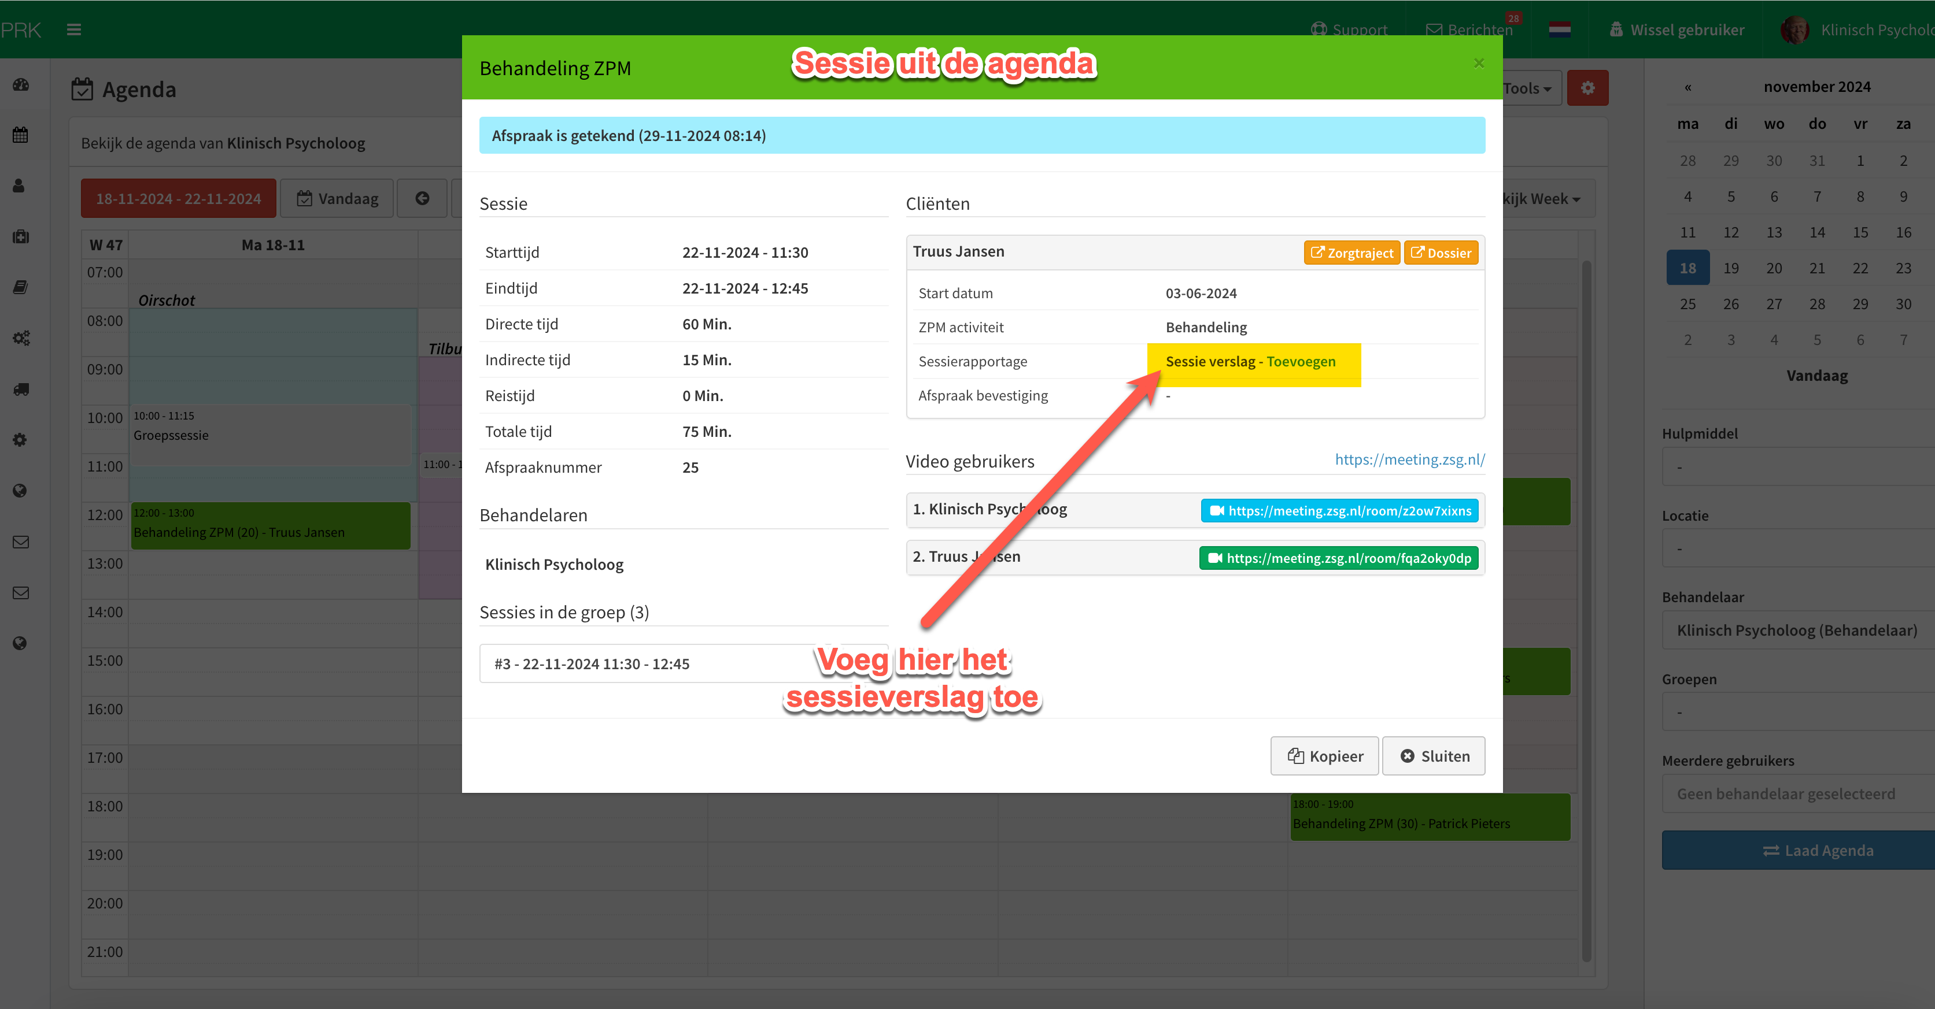Click the user avatar photo in the top bar
The image size is (1935, 1009).
[1795, 29]
